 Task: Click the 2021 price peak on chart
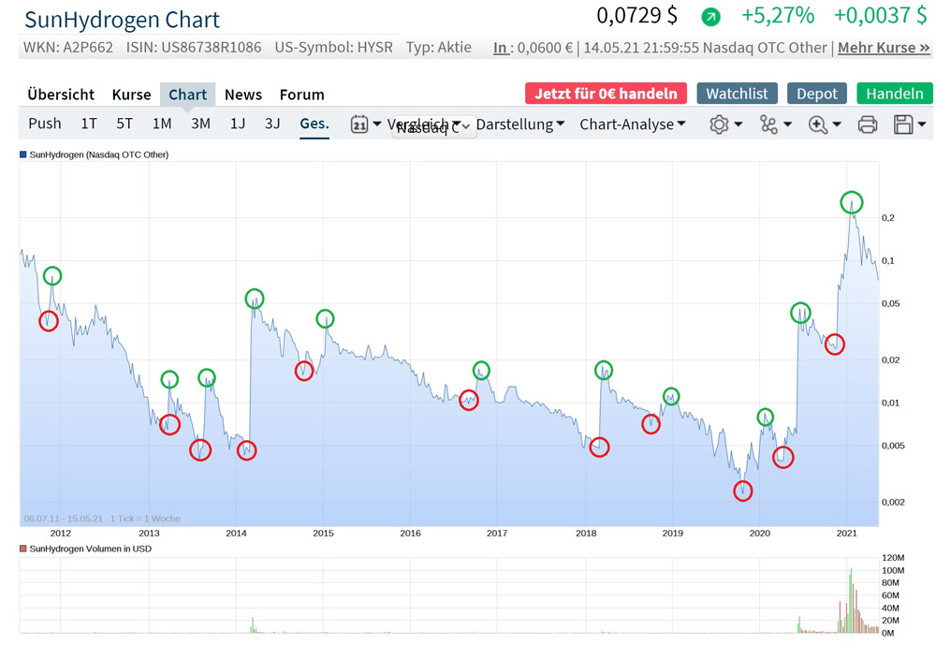coord(851,202)
